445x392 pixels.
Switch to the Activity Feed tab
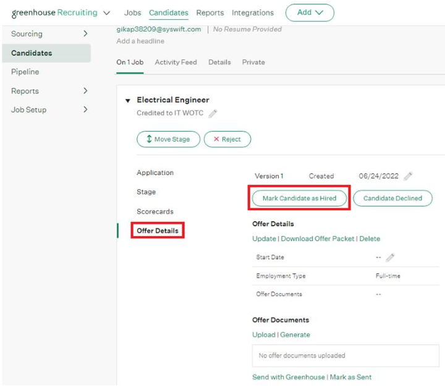(176, 62)
